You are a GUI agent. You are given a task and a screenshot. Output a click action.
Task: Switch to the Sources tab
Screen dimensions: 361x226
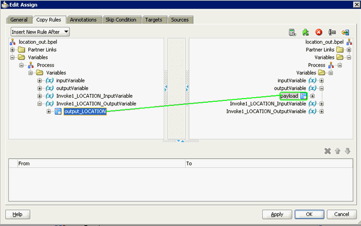(180, 20)
